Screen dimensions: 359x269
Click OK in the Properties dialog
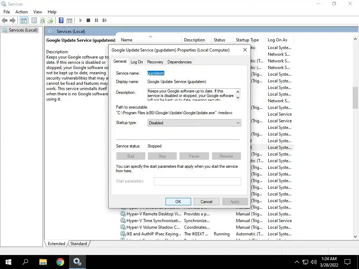point(178,201)
